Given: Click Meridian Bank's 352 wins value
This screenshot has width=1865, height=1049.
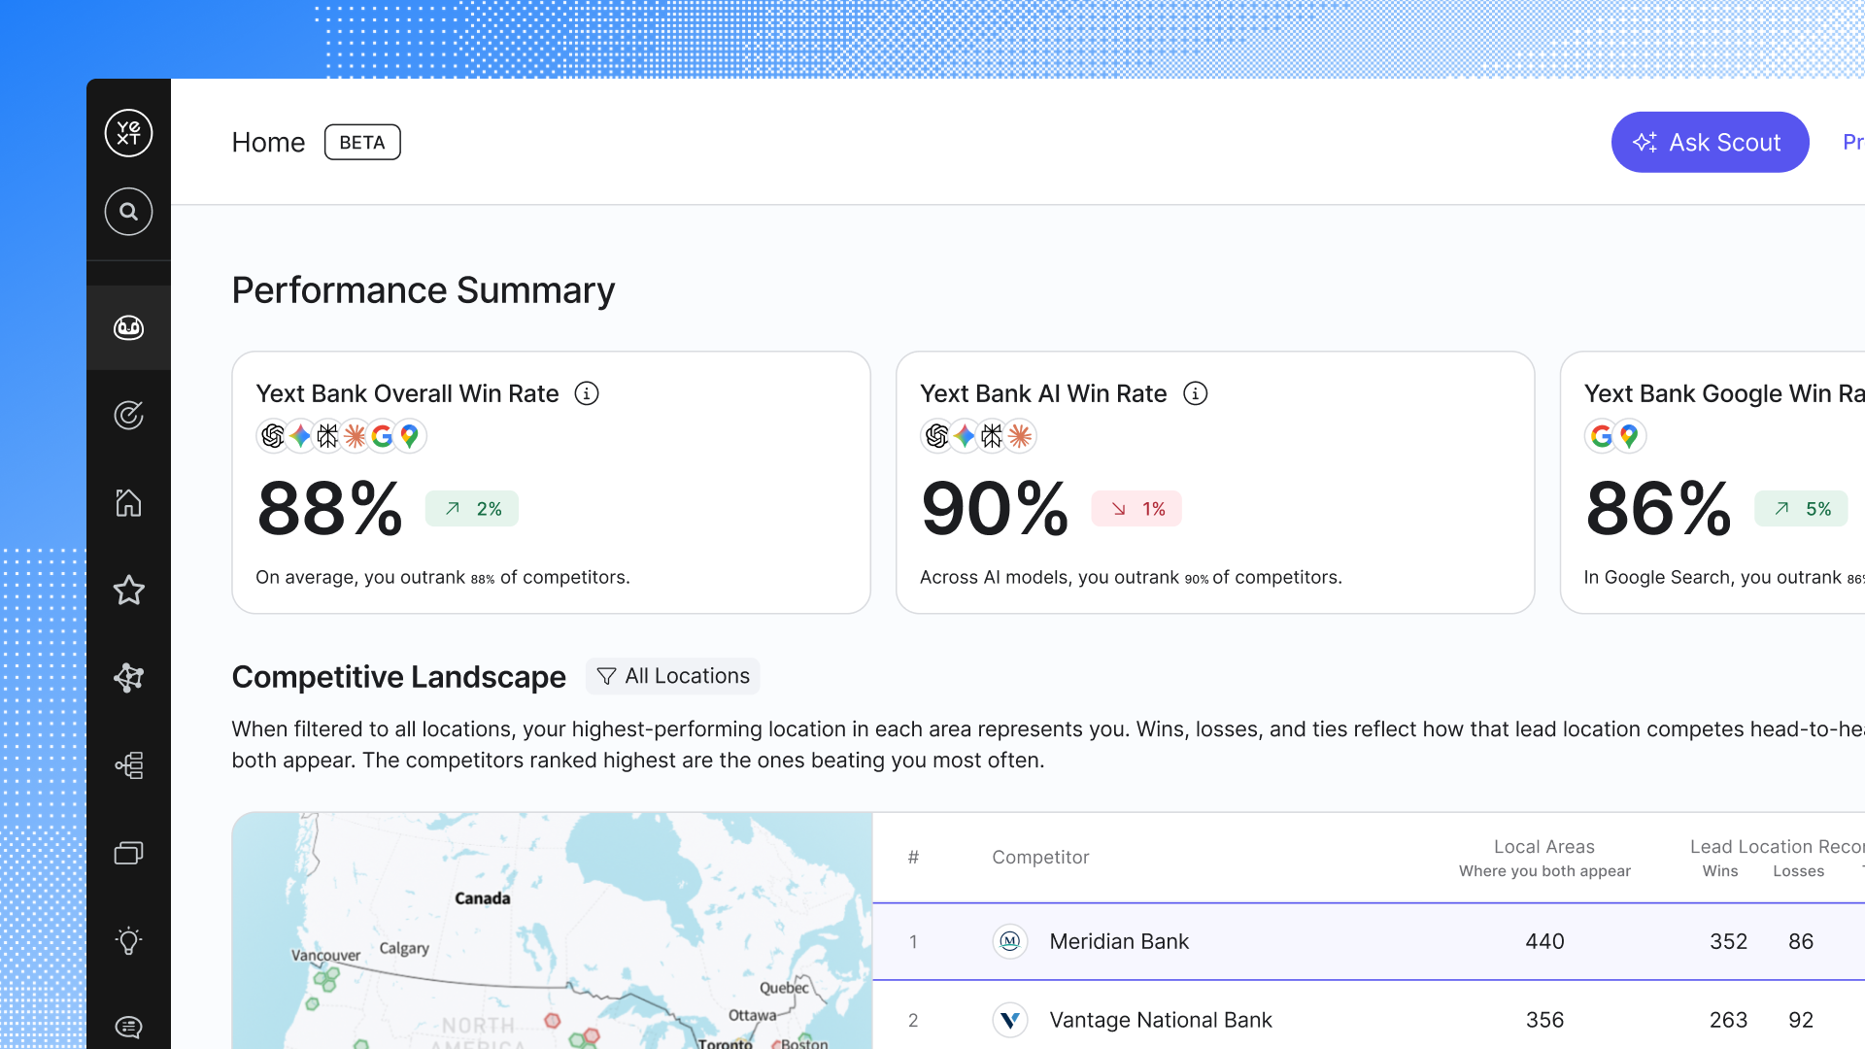Looking at the screenshot, I should pos(1728,941).
